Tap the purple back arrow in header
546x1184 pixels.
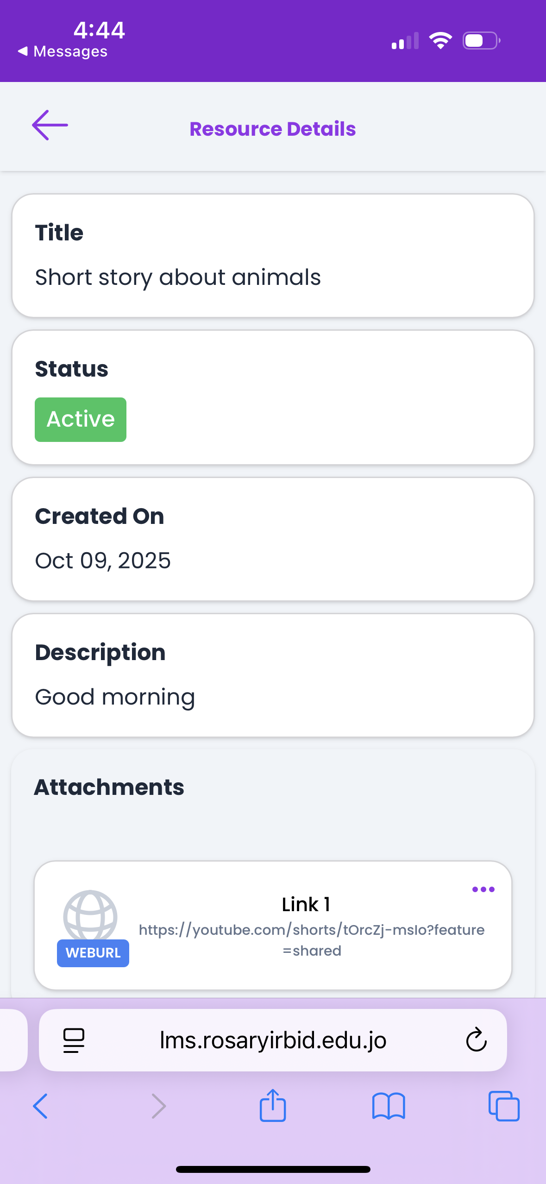point(50,125)
